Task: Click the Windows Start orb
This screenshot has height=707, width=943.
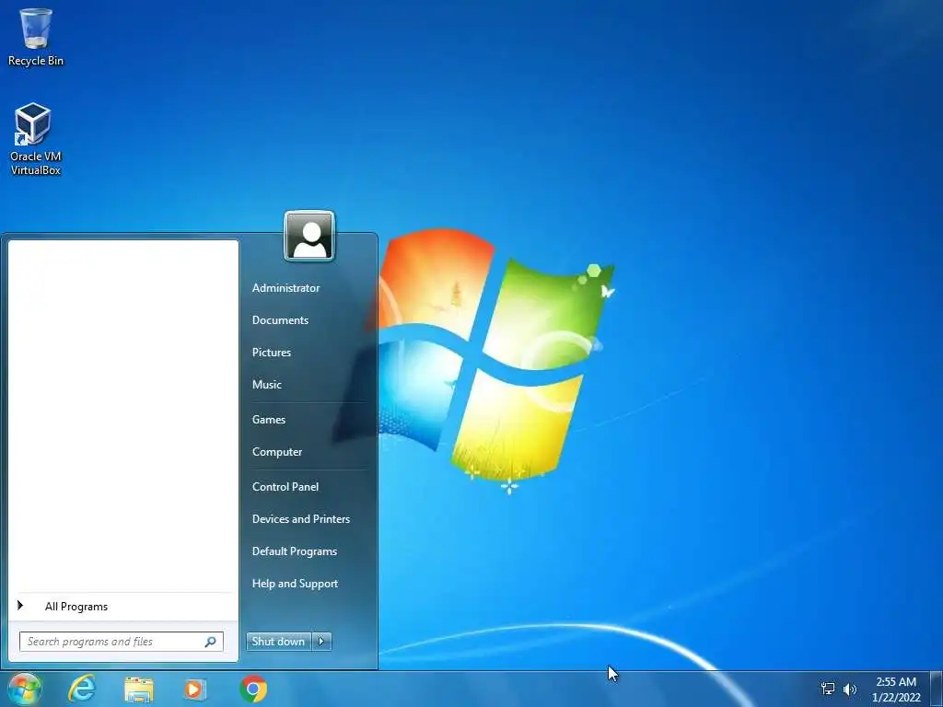Action: [x=24, y=689]
